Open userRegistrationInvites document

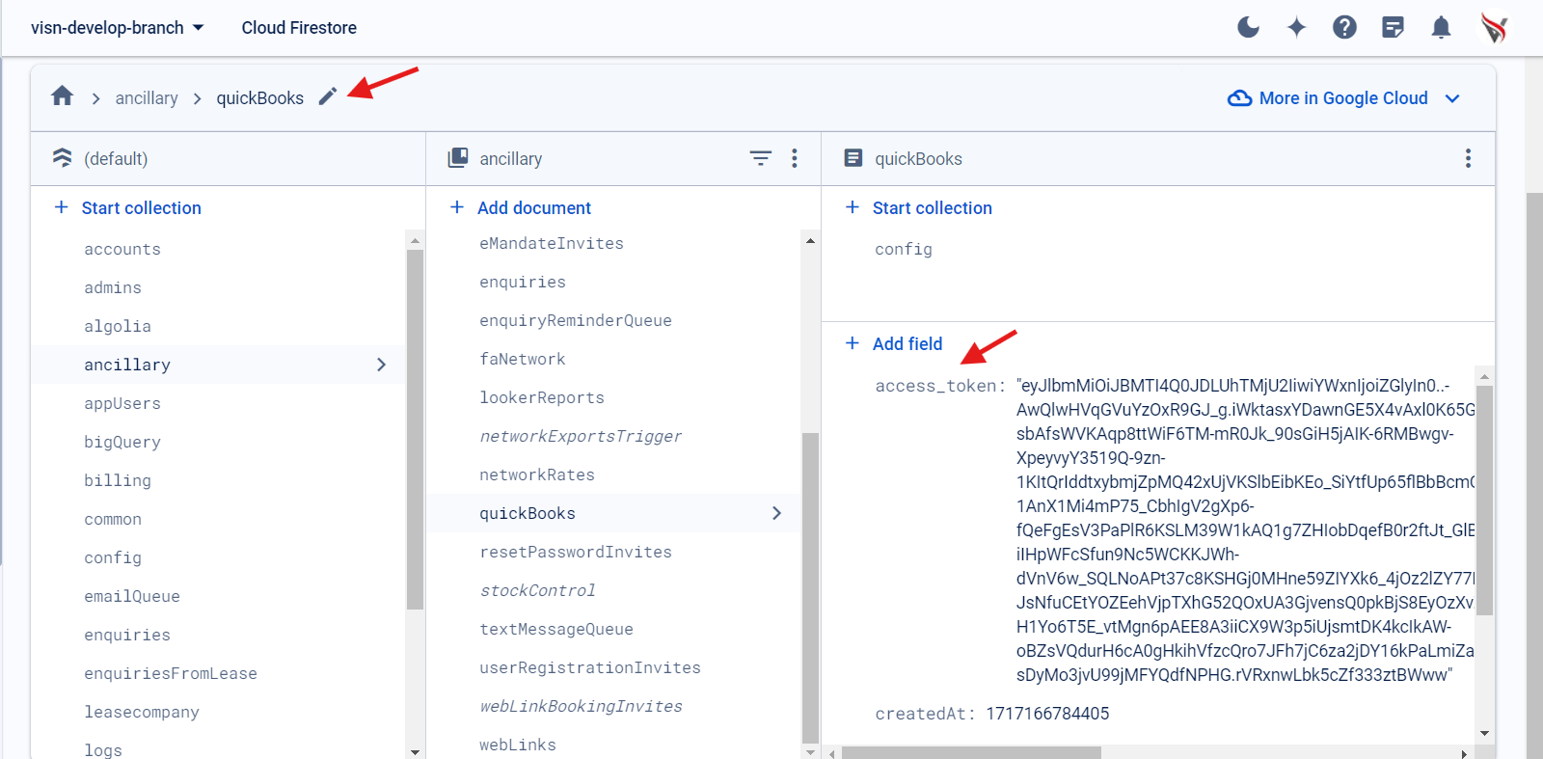(590, 667)
